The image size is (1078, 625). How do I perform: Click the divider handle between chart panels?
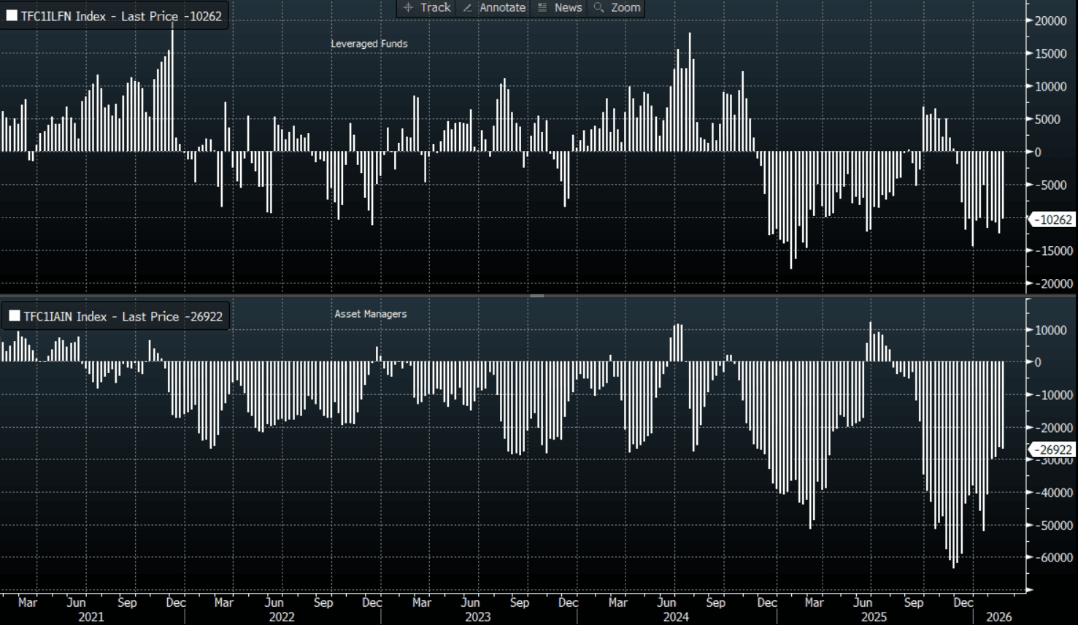537,296
